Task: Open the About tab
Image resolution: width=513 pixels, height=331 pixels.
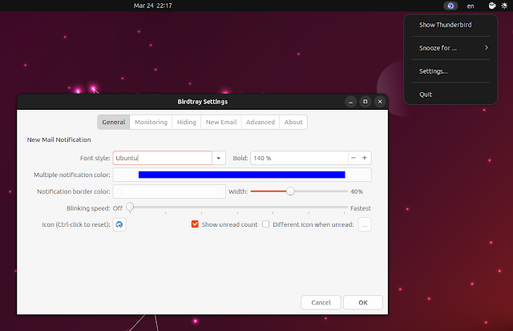Action: point(293,122)
